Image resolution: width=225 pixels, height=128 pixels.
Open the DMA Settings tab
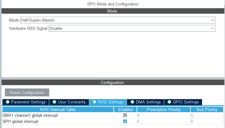[148, 102]
